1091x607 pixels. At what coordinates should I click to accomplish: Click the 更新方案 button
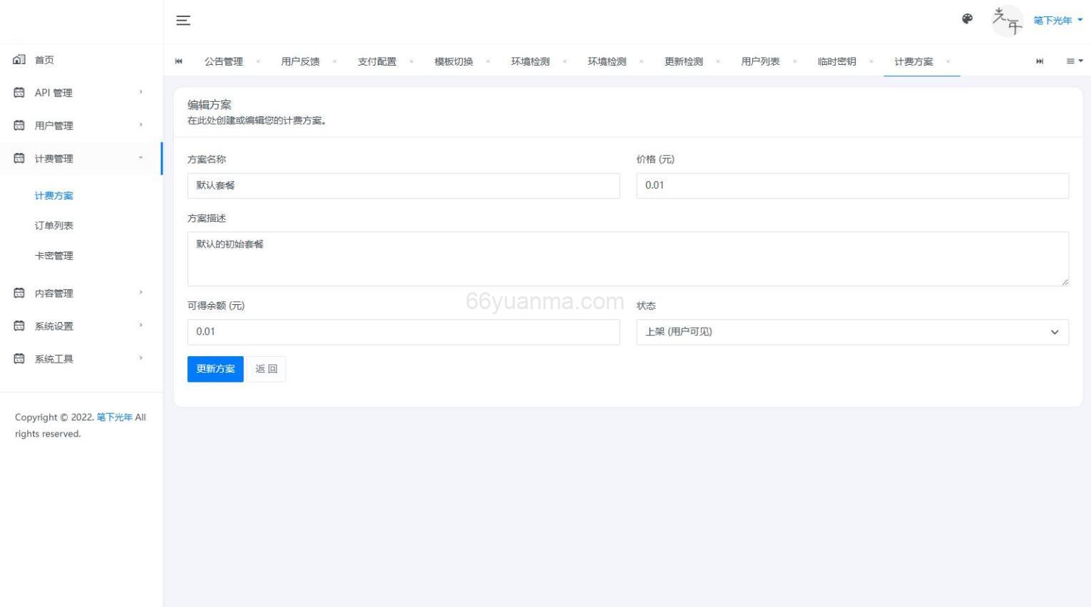215,369
